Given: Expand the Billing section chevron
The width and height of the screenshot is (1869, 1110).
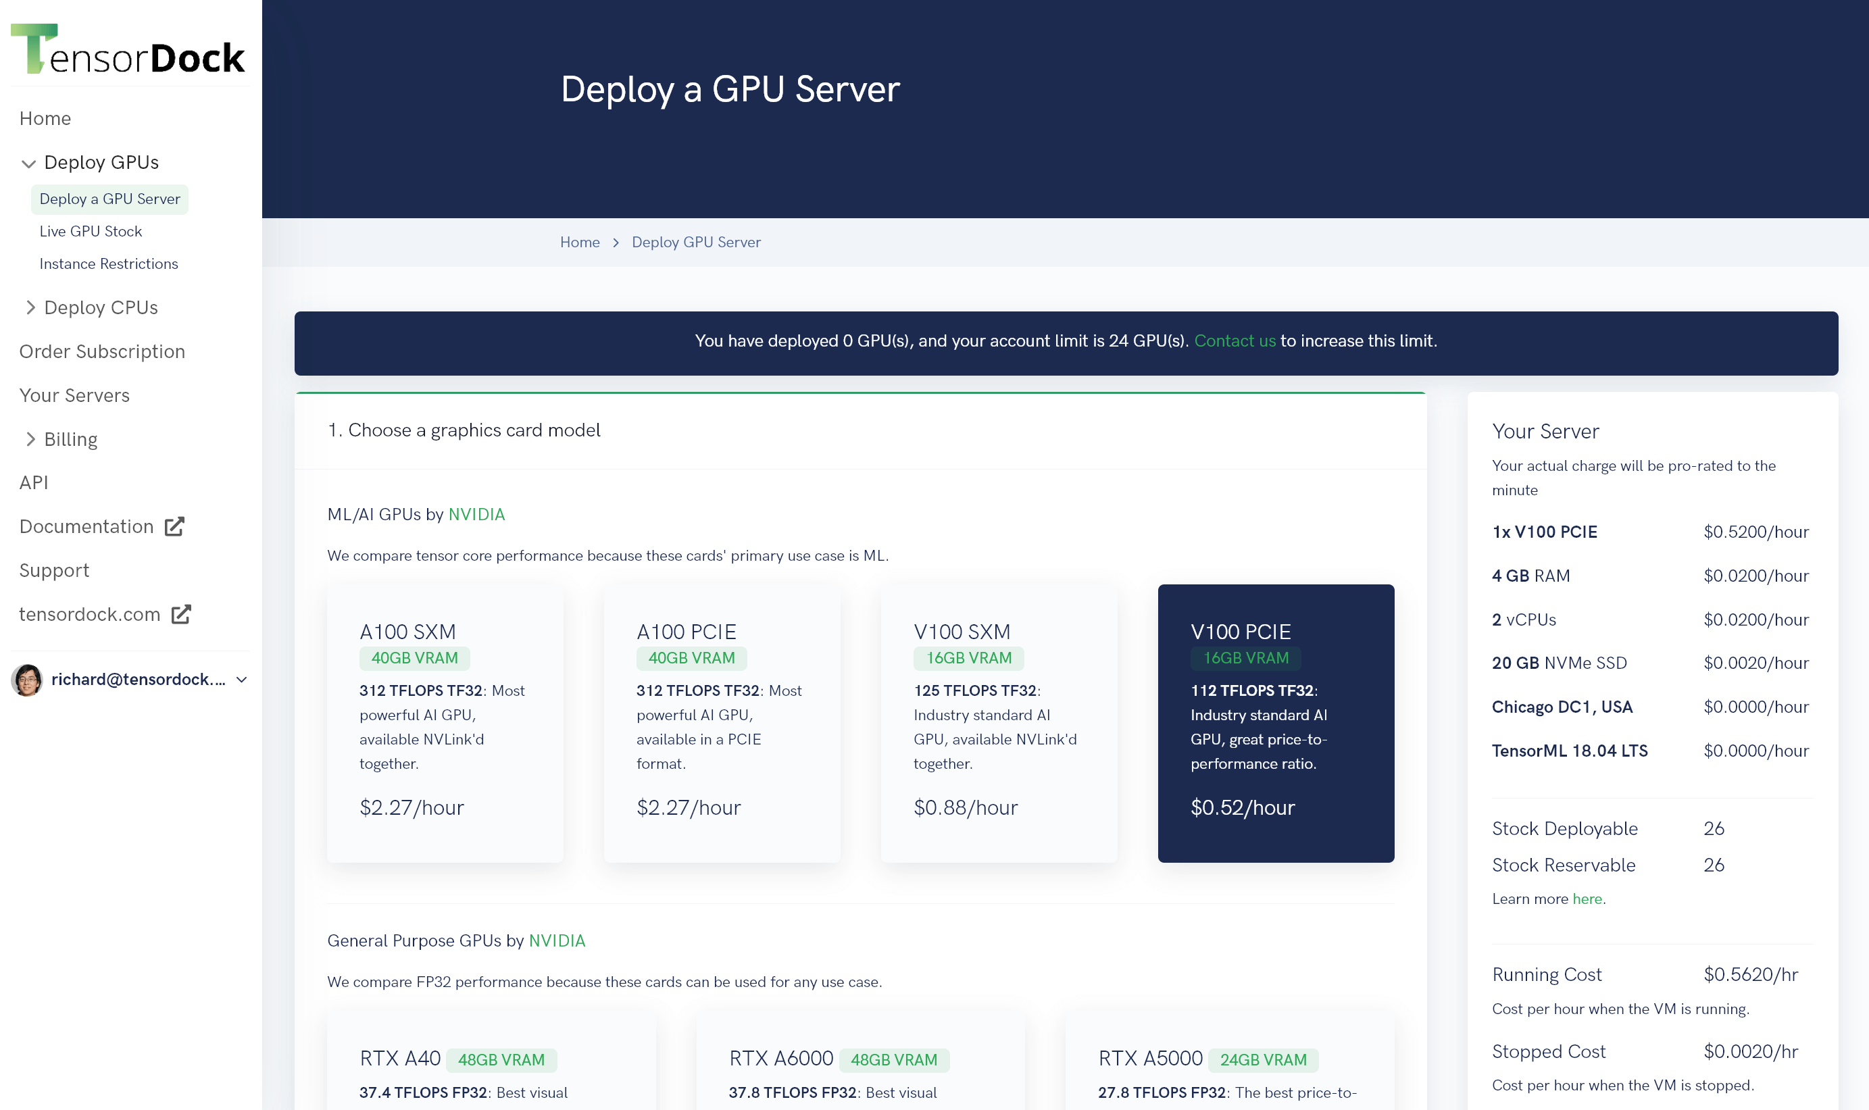Looking at the screenshot, I should (x=30, y=439).
